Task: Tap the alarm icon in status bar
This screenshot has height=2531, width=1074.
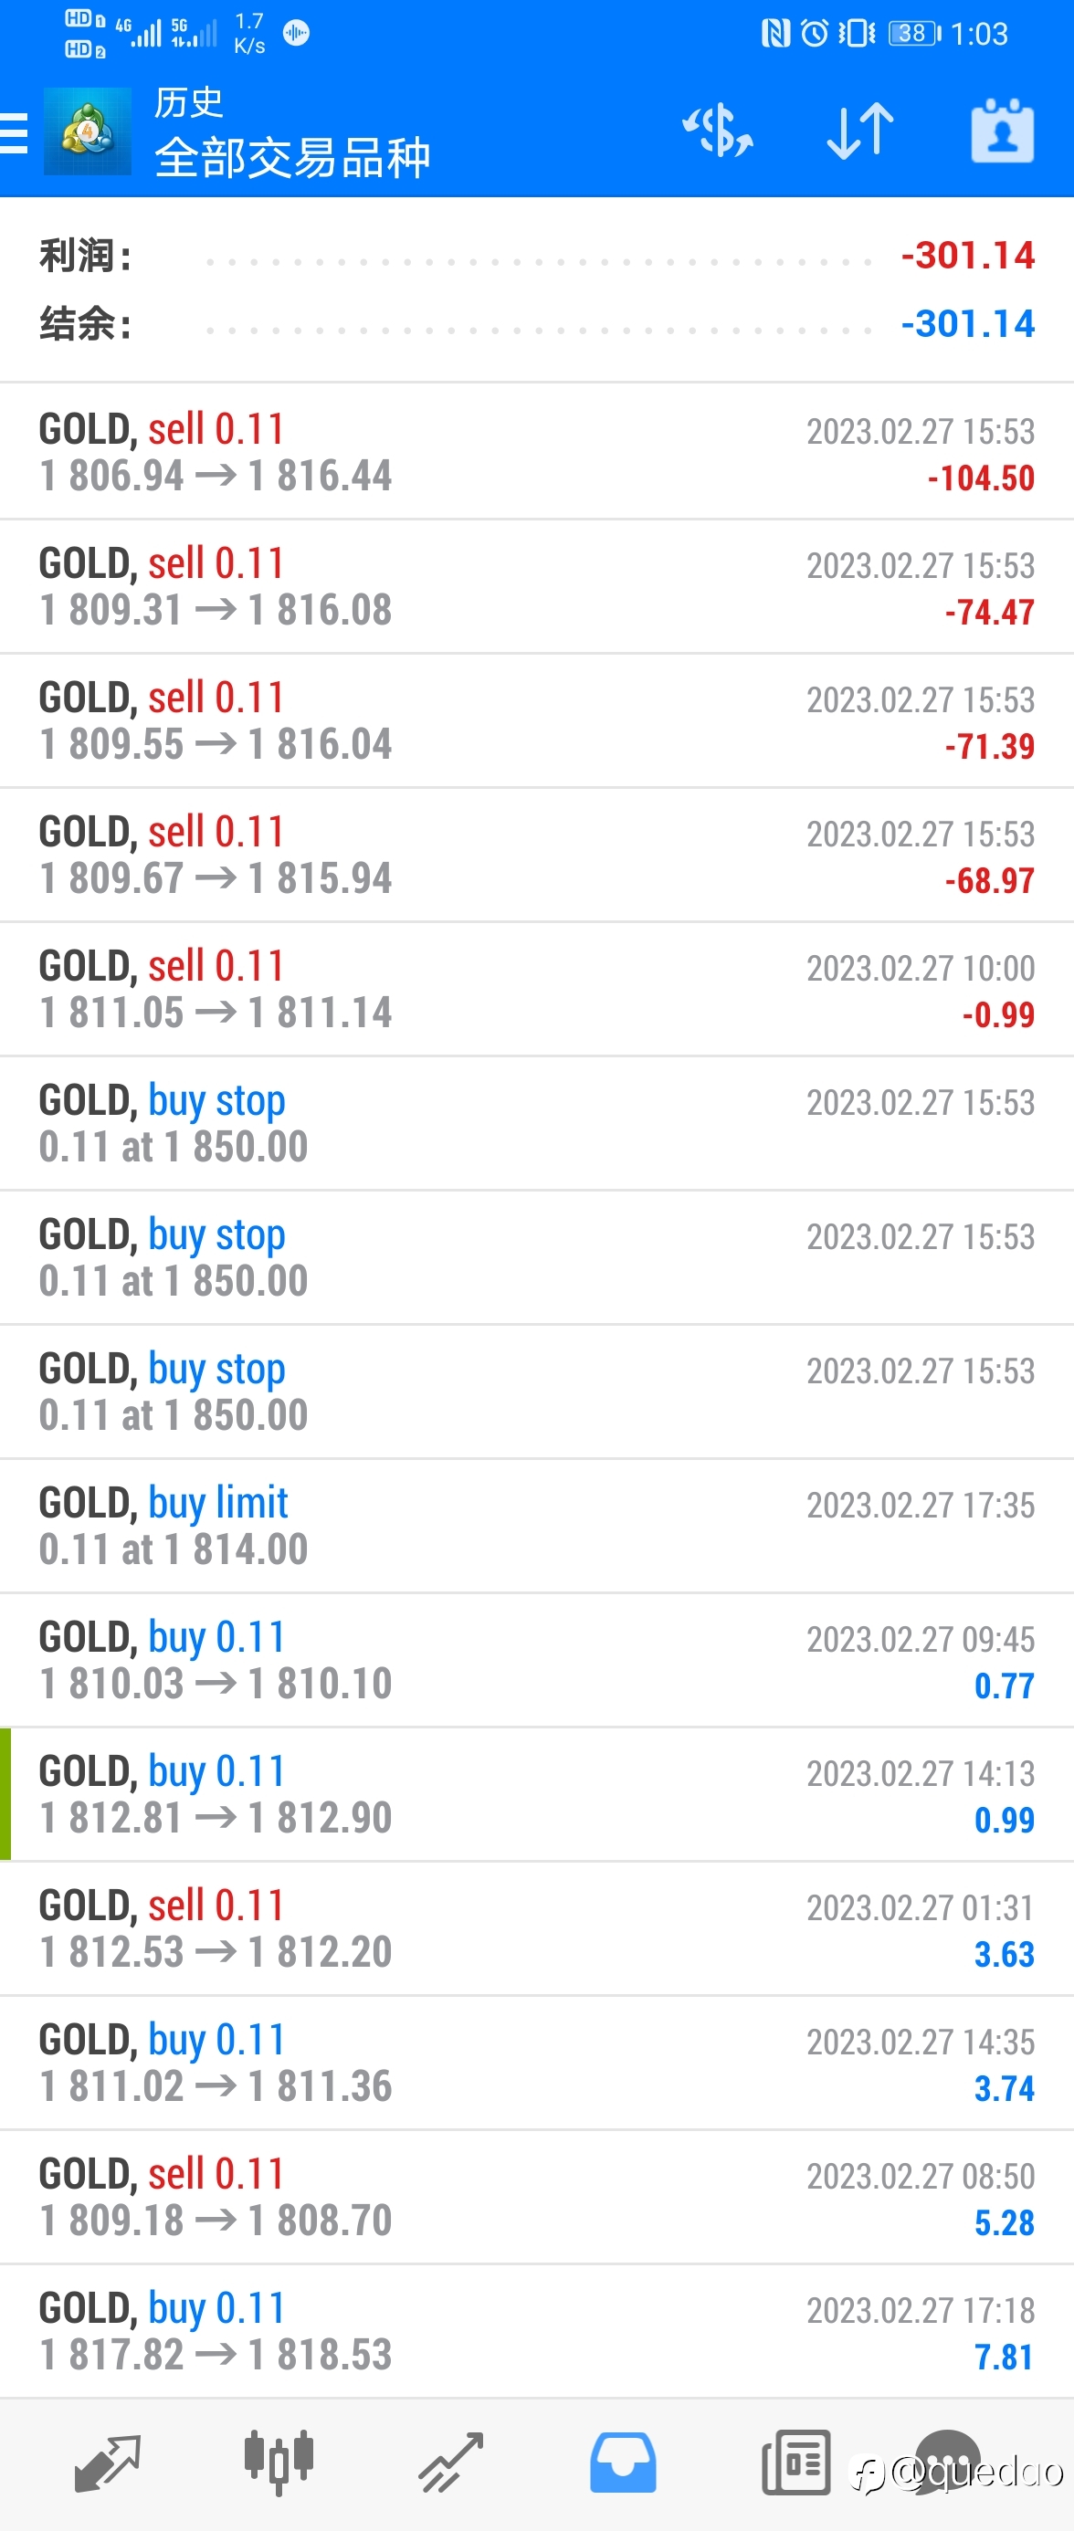Action: point(814,34)
